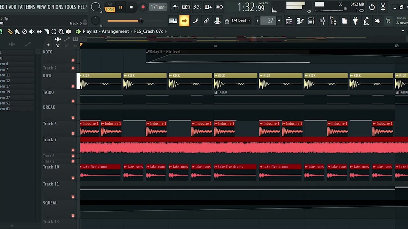The width and height of the screenshot is (408, 229).
Task: Click the plus button beside pattern 27
Action: (x=279, y=21)
